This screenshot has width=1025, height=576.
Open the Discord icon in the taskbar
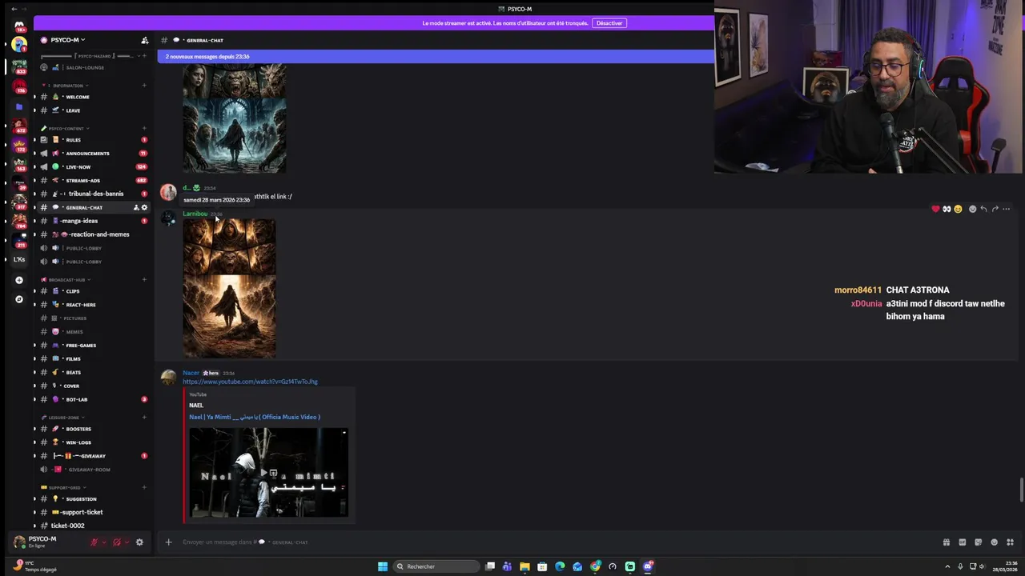[x=648, y=566]
